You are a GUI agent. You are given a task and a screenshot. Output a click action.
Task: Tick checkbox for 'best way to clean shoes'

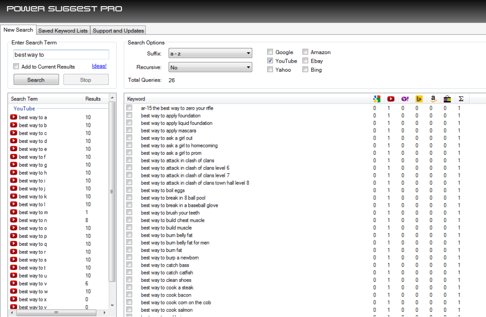[129, 280]
